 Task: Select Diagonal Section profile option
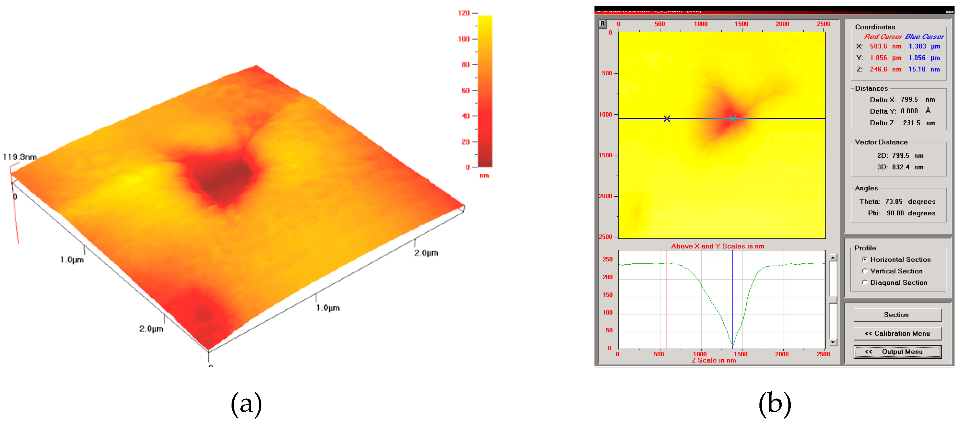tap(864, 283)
